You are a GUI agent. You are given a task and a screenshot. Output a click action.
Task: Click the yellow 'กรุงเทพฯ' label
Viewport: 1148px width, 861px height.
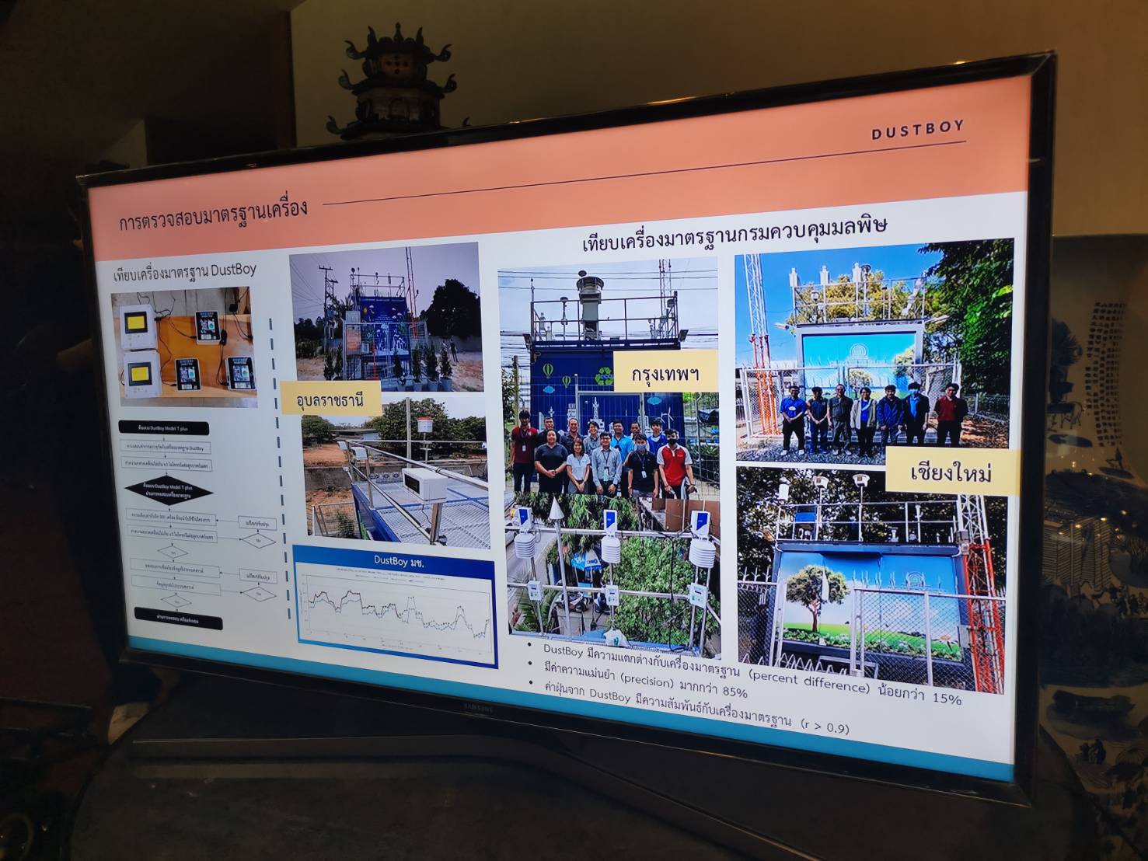[x=665, y=373]
